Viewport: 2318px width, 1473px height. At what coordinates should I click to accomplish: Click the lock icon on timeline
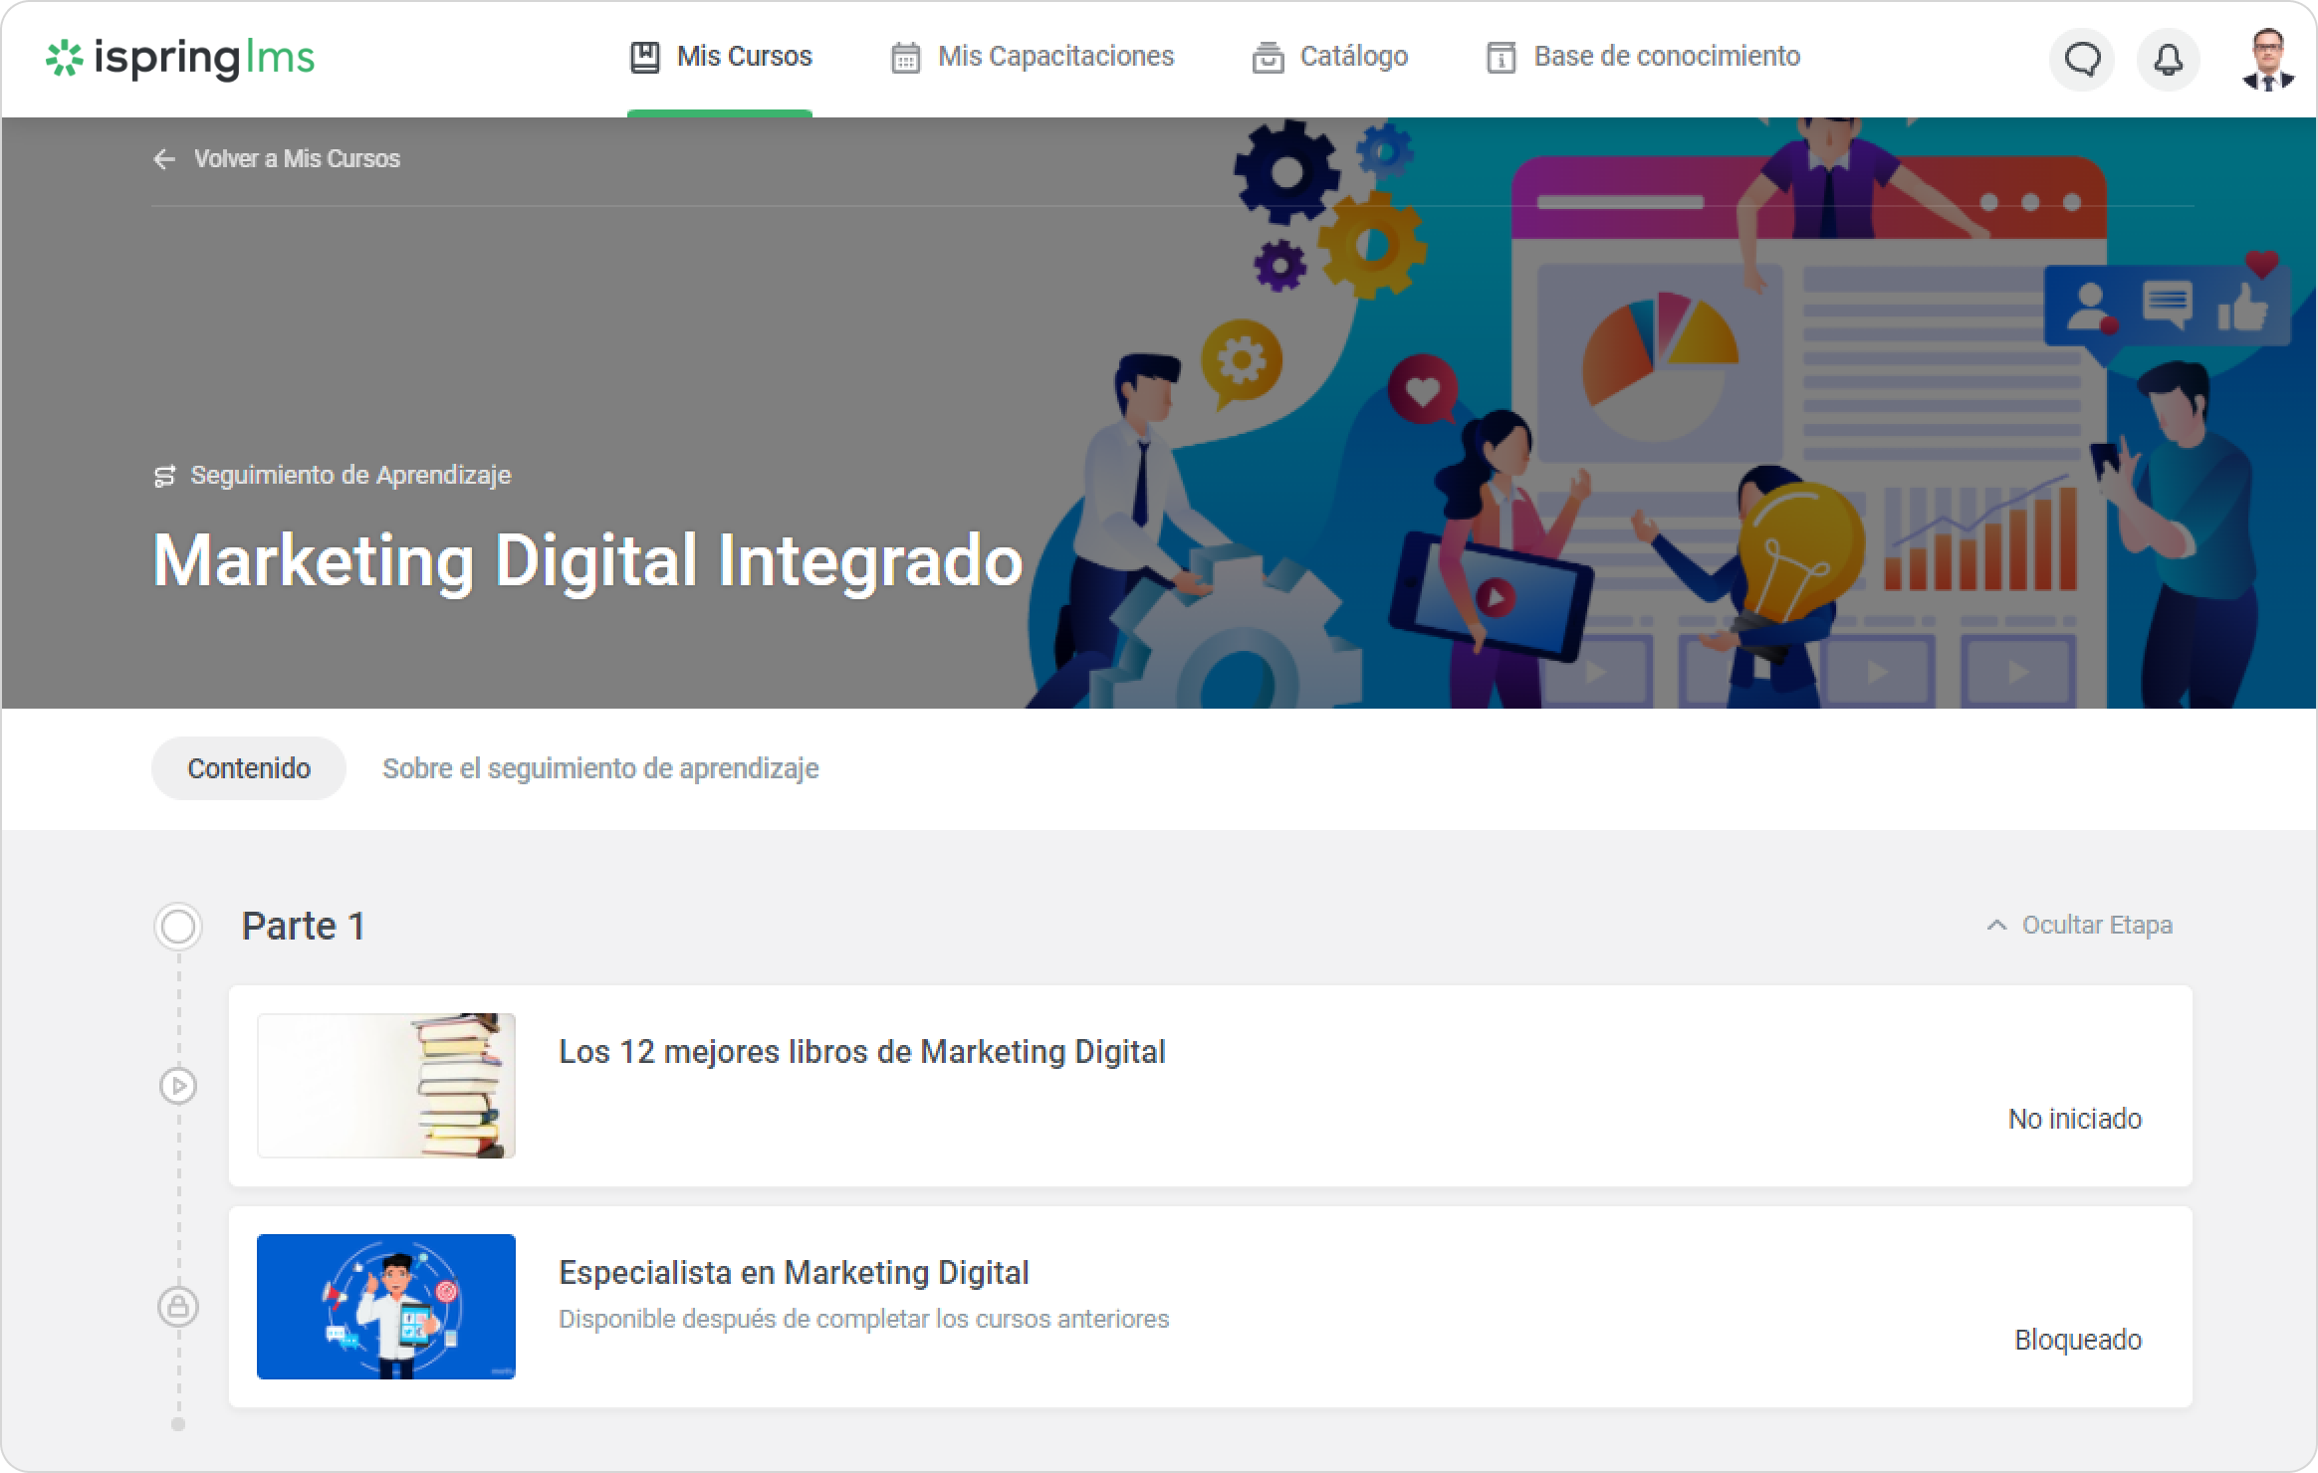pos(178,1306)
